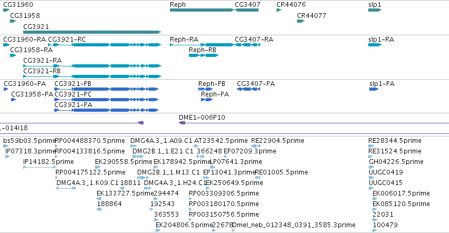Select the CG3407-RA transcript
The height and width of the screenshot is (233, 449).
tap(247, 45)
